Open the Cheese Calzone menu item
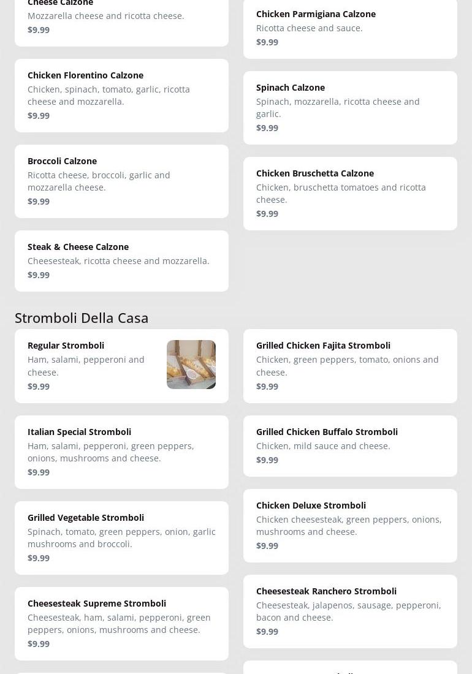The width and height of the screenshot is (472, 674). [121, 18]
